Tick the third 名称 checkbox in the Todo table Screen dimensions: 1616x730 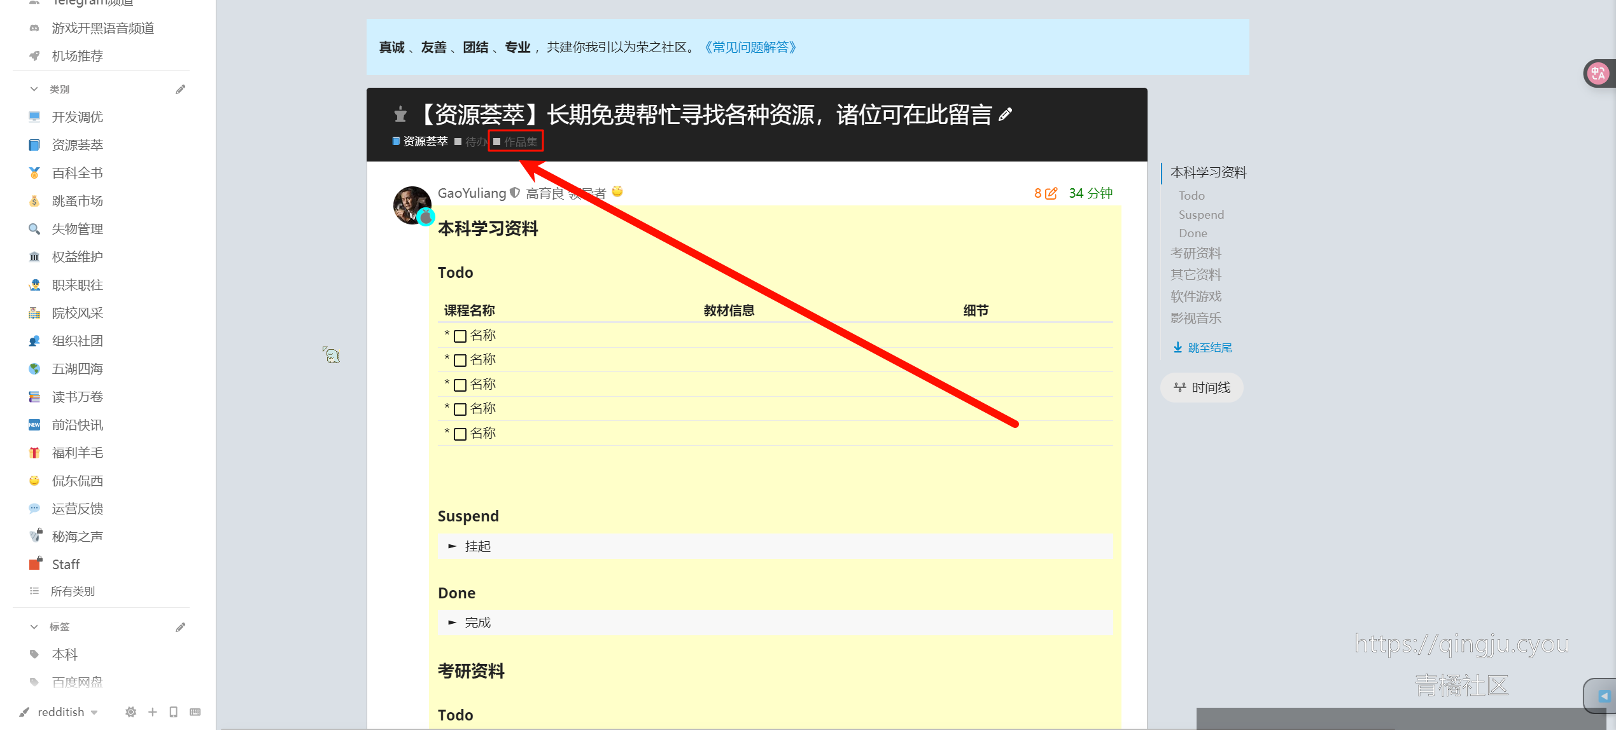pyautogui.click(x=460, y=385)
